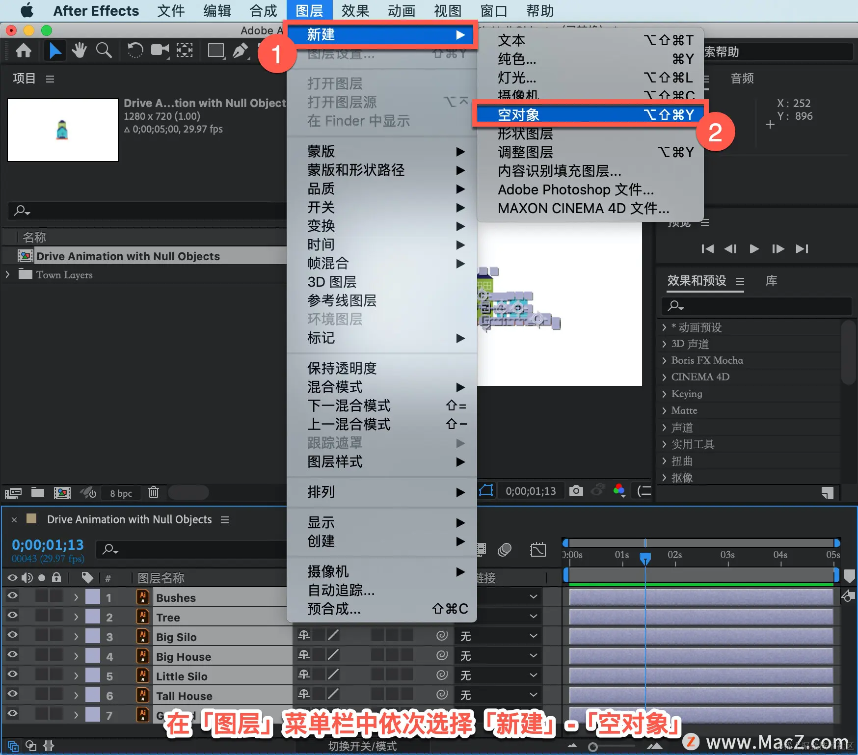Select the Rotation tool
858x755 pixels.
135,50
